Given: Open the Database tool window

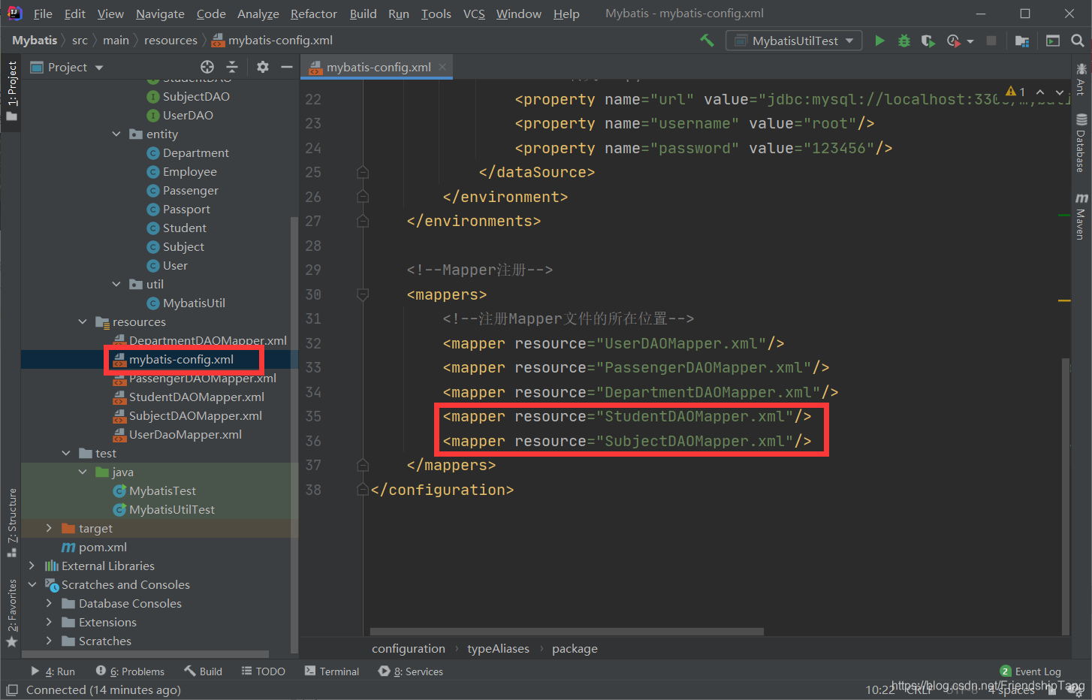Looking at the screenshot, I should tap(1081, 143).
